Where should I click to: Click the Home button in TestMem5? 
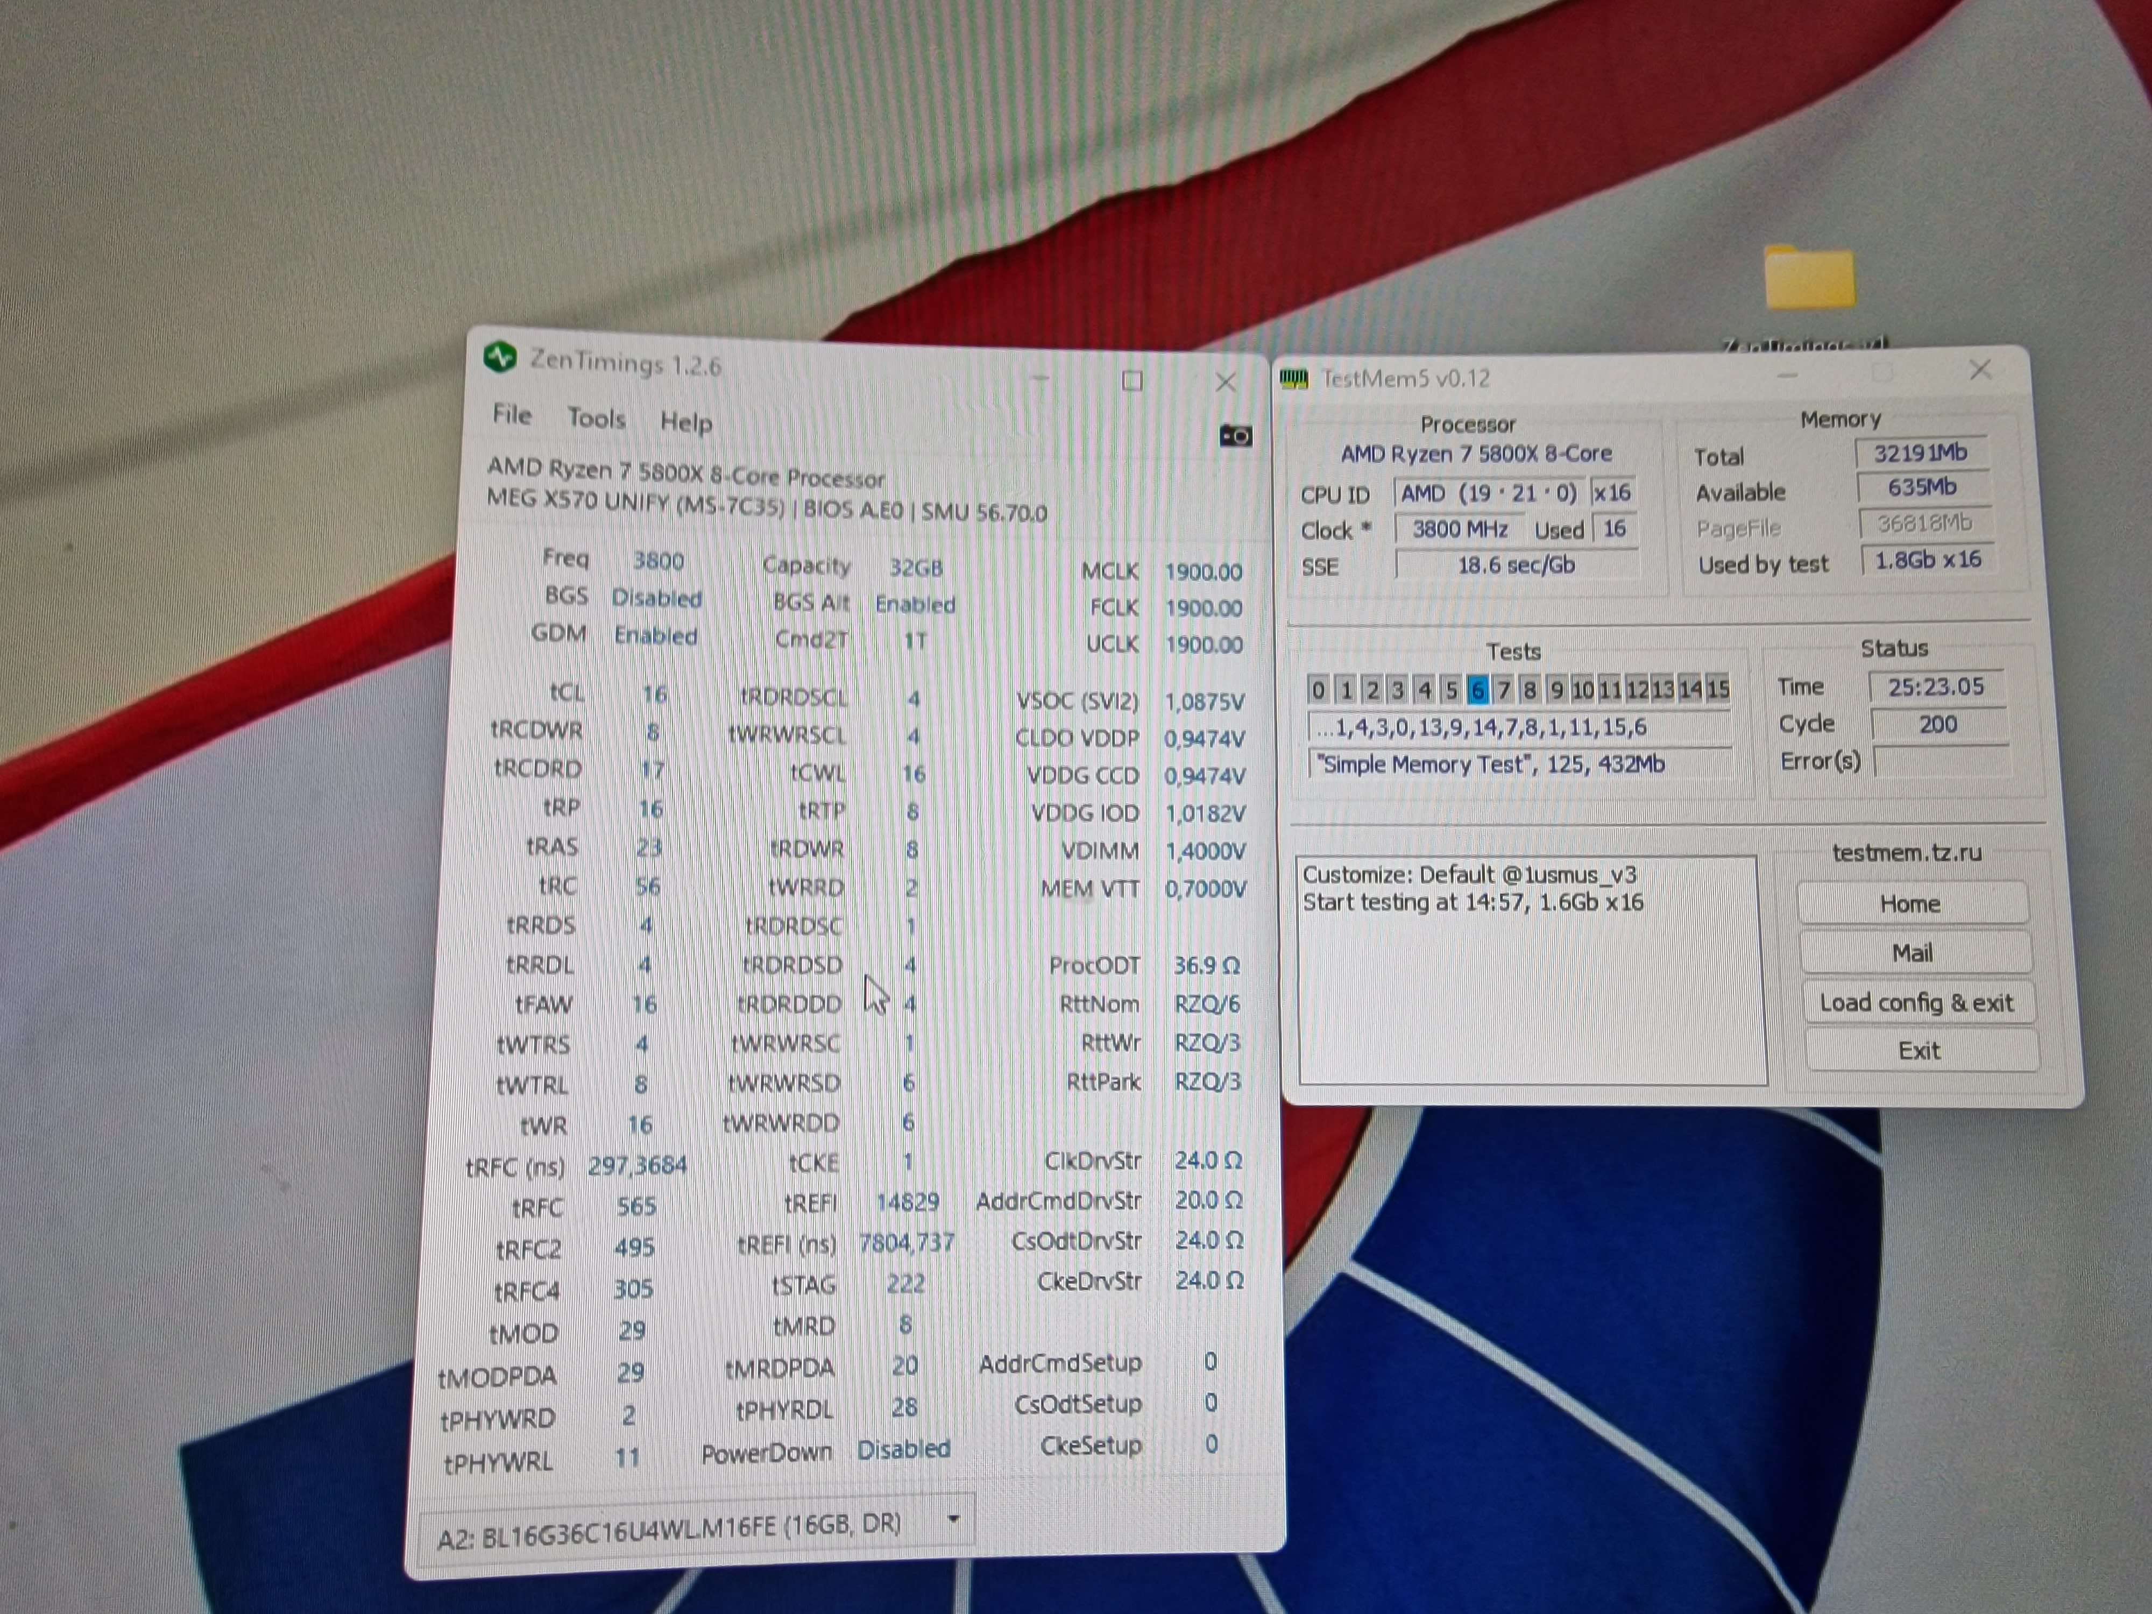1911,904
